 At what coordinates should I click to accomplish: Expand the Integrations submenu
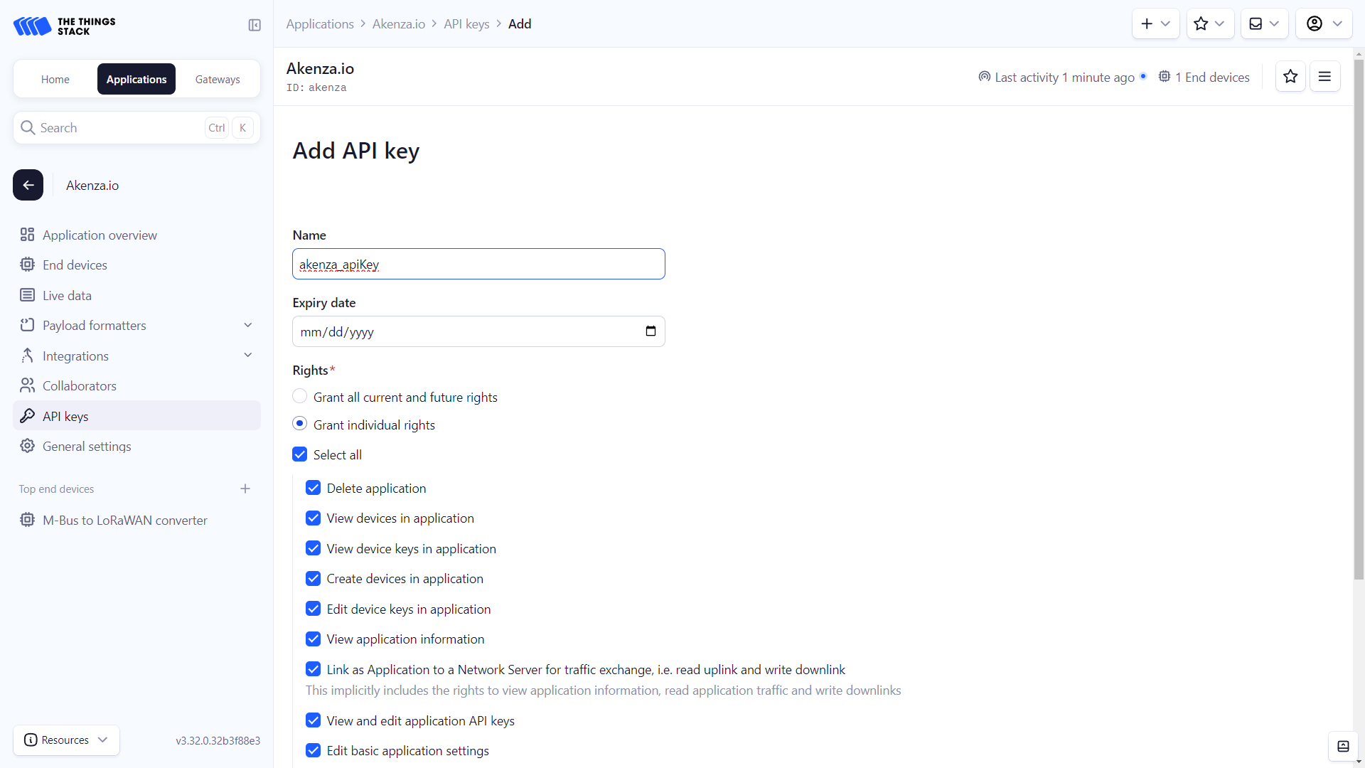click(247, 356)
